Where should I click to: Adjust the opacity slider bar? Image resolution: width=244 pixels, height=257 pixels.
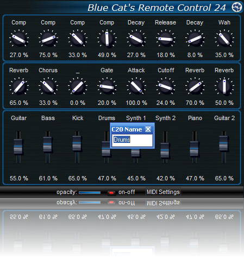pyautogui.click(x=90, y=192)
